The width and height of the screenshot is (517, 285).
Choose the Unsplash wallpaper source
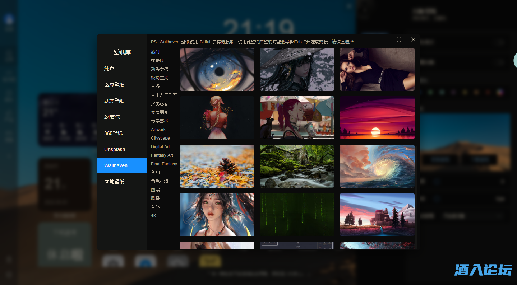(x=122, y=149)
